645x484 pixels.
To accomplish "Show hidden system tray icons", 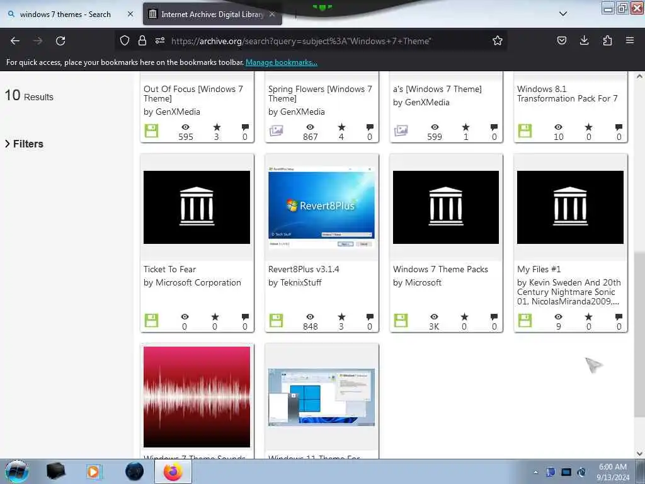I will [535, 472].
